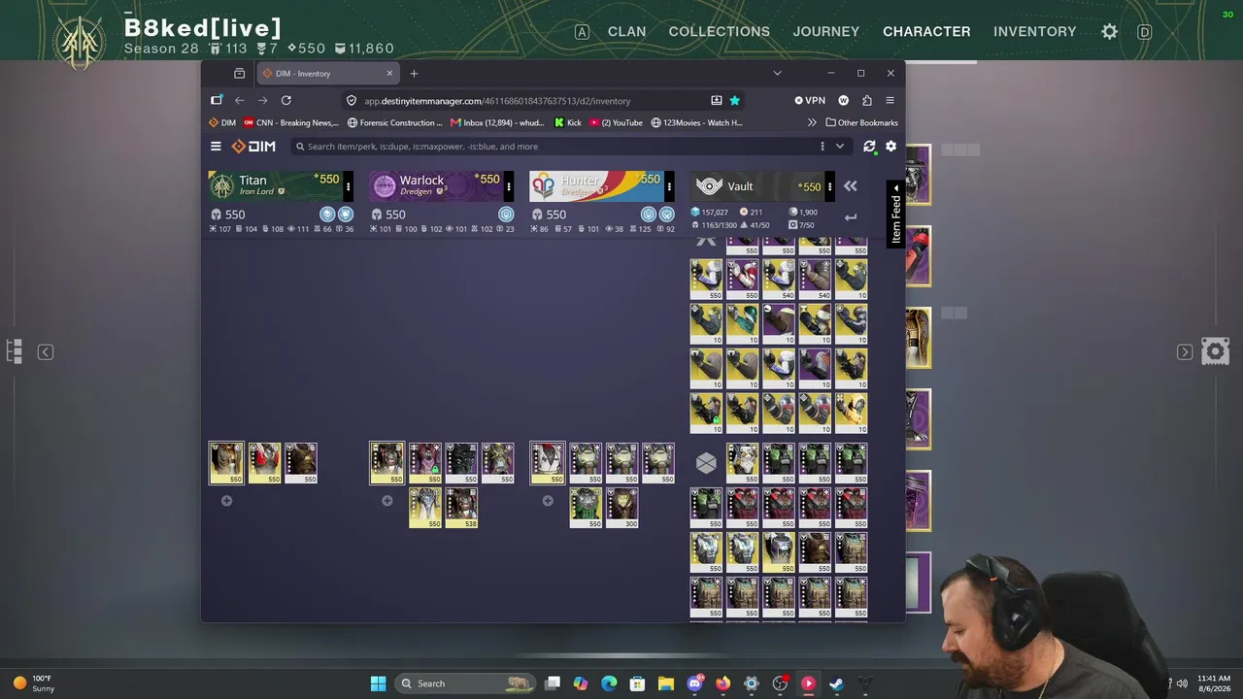
Task: Select Warlock's equipped chest armor
Action: click(x=386, y=463)
